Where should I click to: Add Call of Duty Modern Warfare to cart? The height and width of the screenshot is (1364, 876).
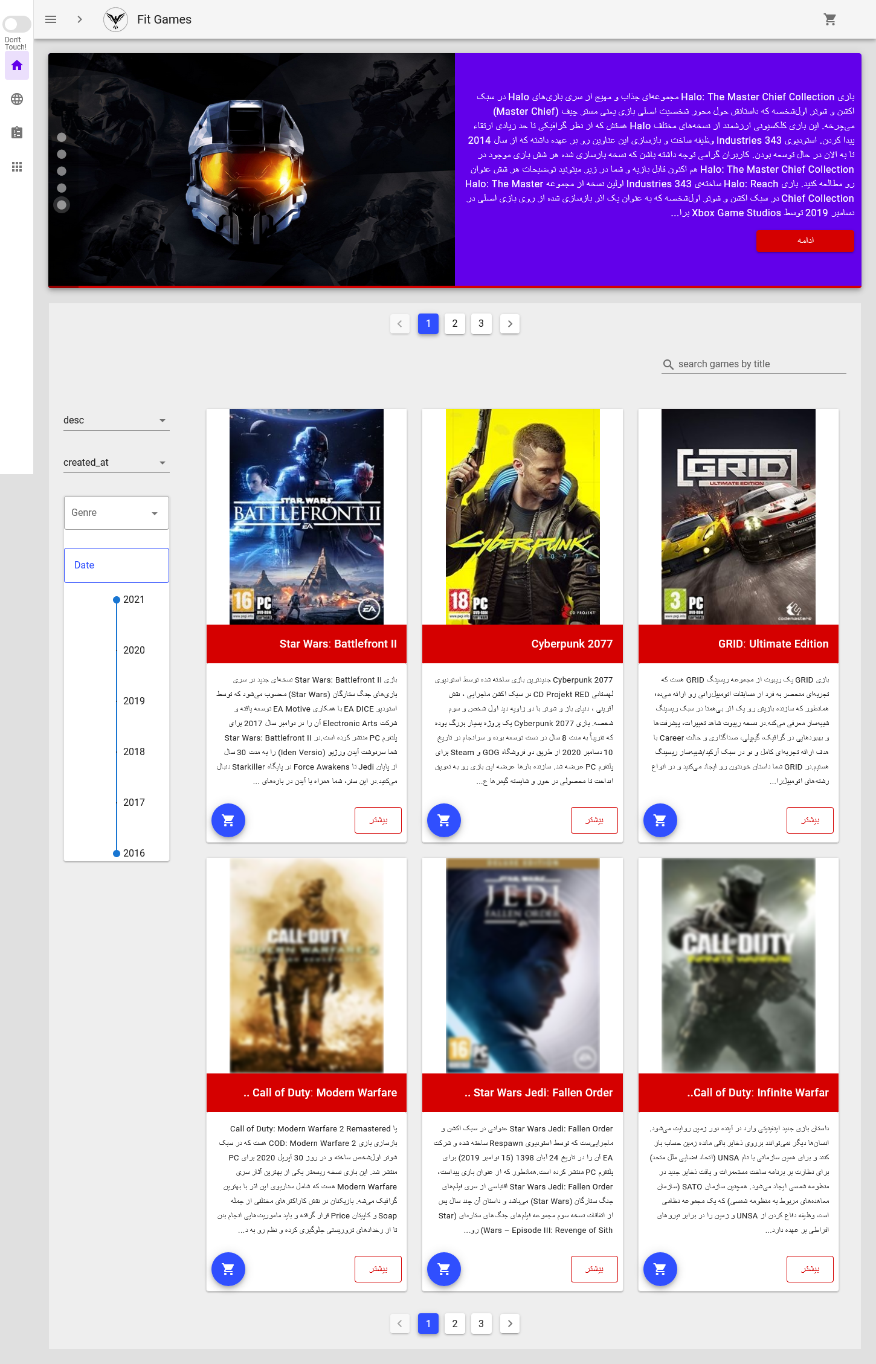[x=228, y=1269]
